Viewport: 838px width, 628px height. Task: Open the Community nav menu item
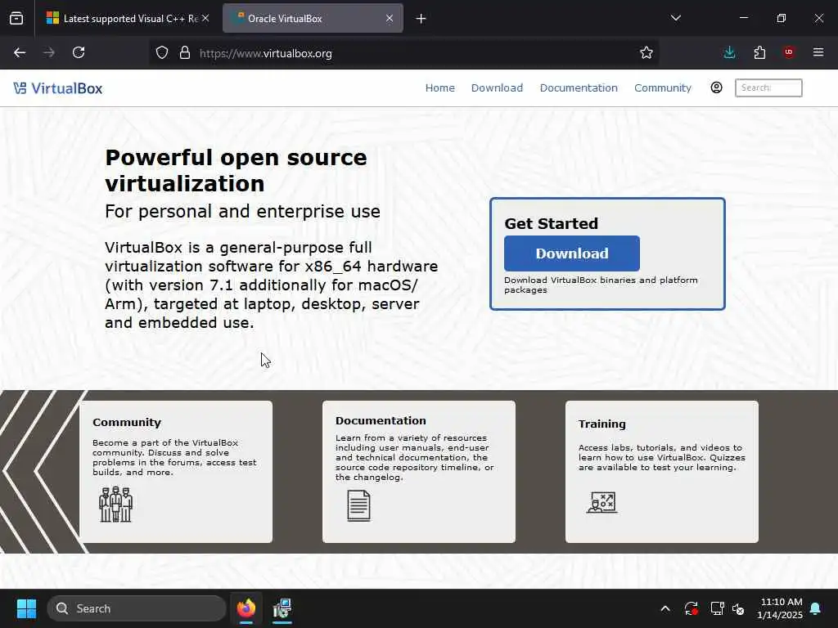click(663, 88)
